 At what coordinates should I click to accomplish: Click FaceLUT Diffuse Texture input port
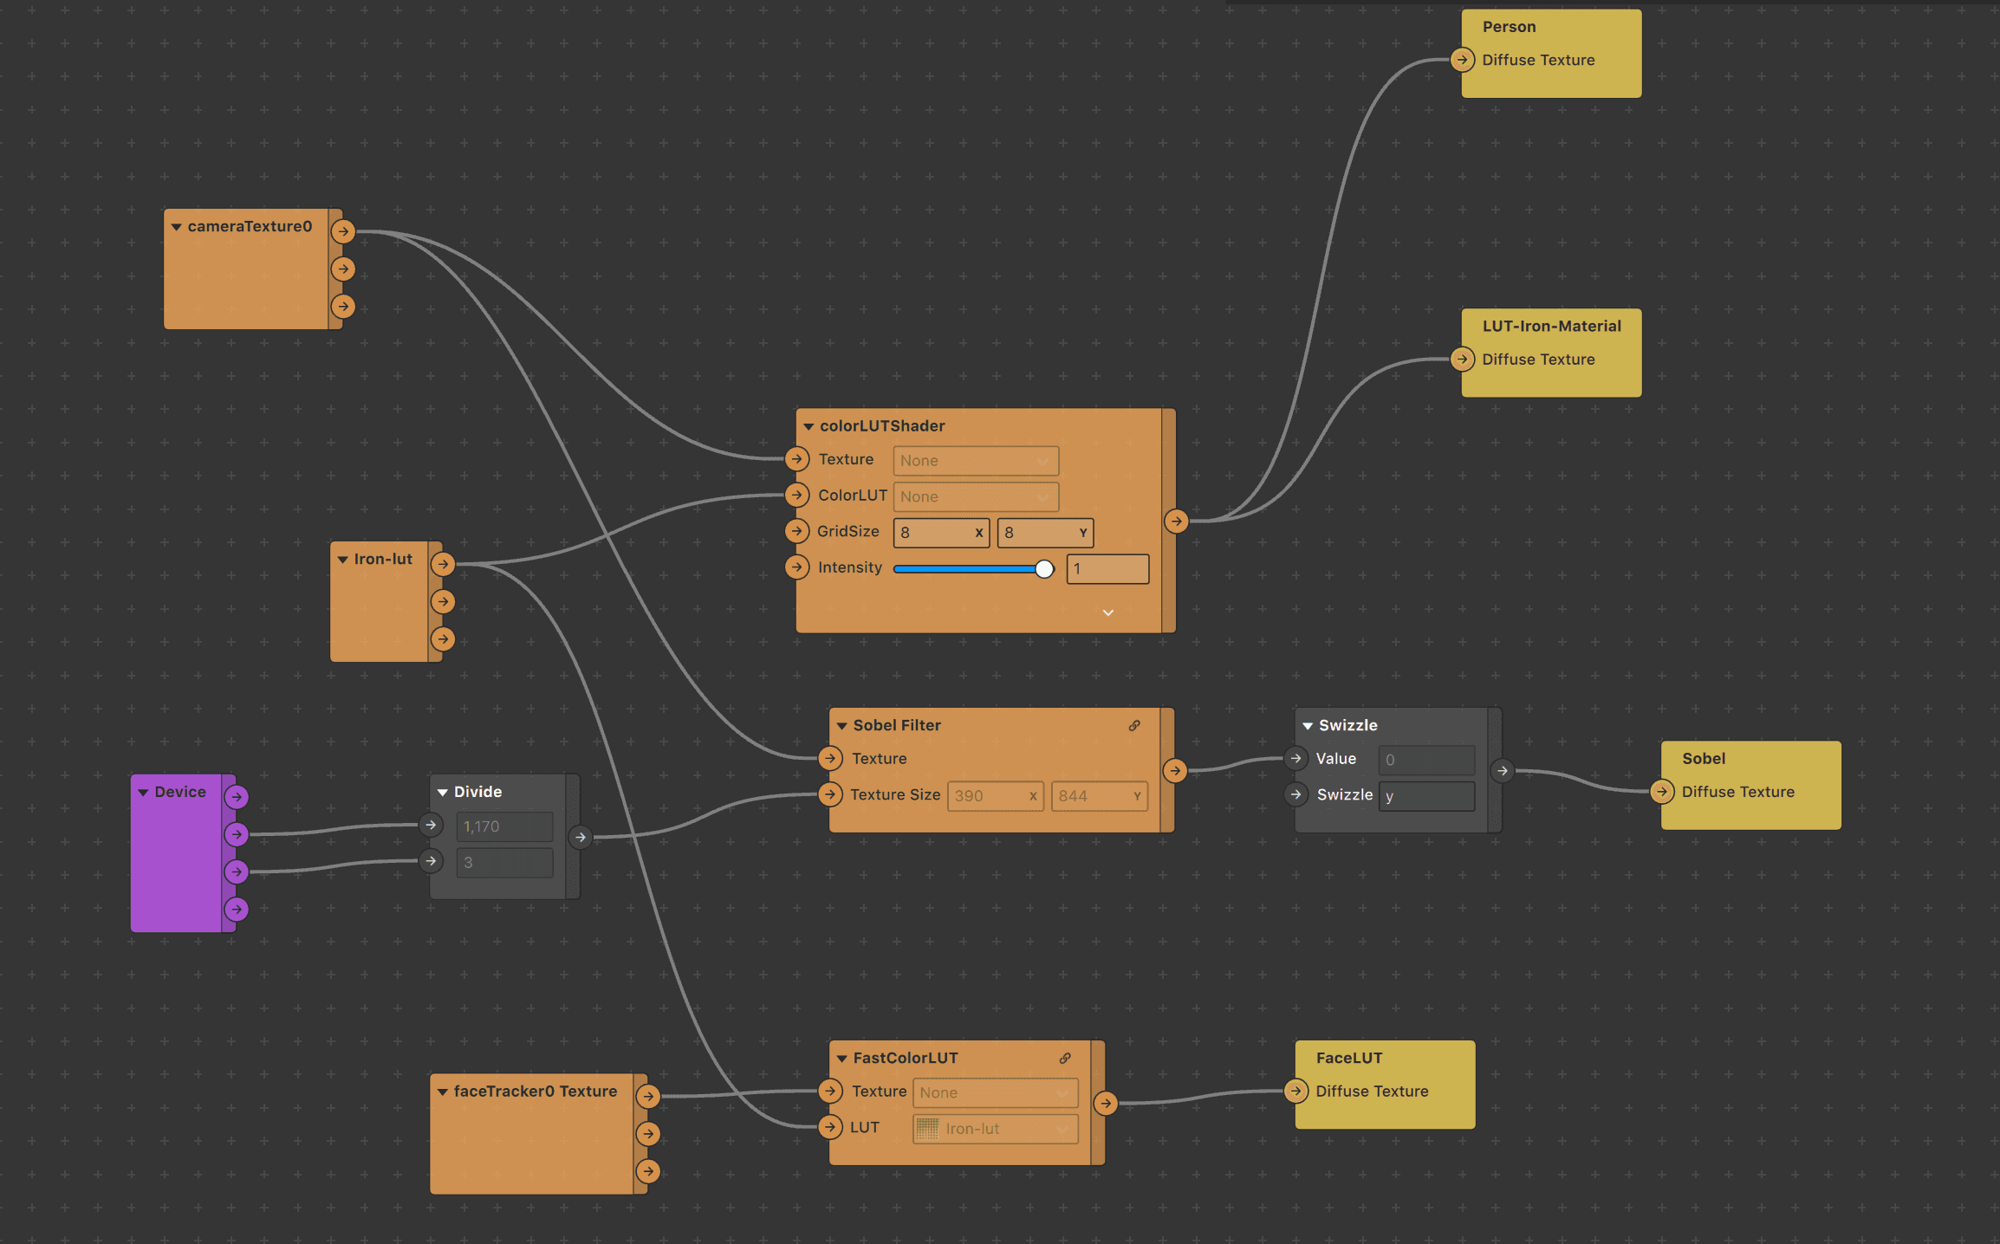(x=1296, y=1092)
